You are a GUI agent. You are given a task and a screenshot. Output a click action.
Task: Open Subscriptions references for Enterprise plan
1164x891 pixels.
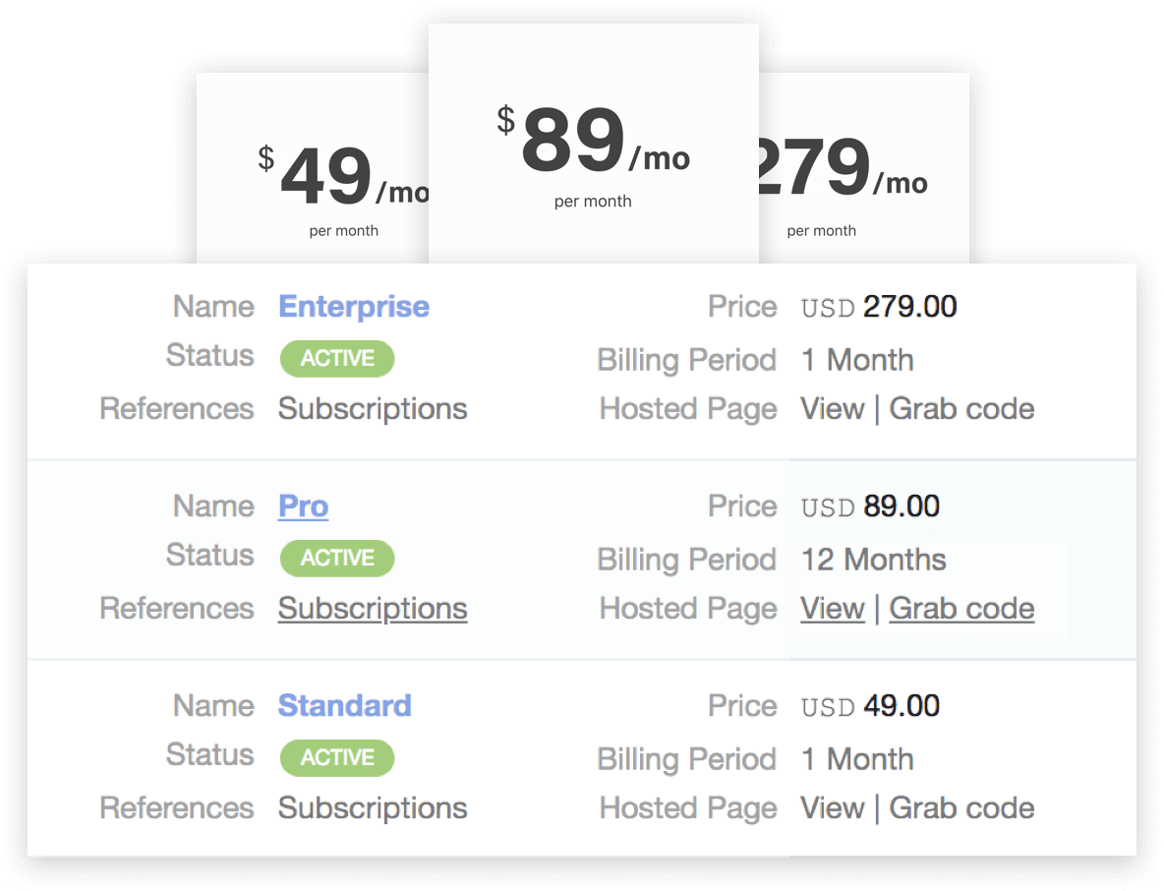pos(373,409)
